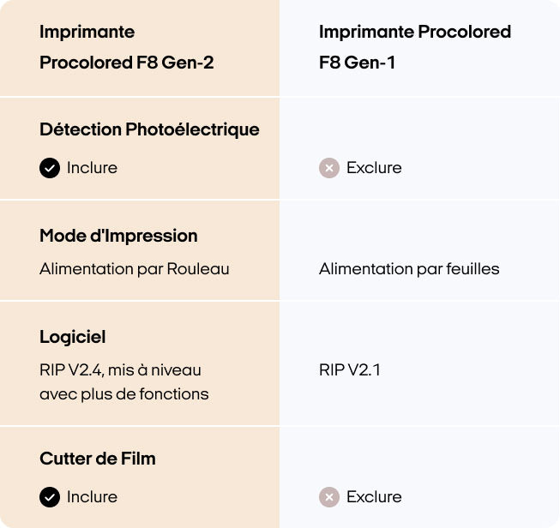
Task: Click Exclure label in Détection Photoélectrique row
Action: [374, 168]
